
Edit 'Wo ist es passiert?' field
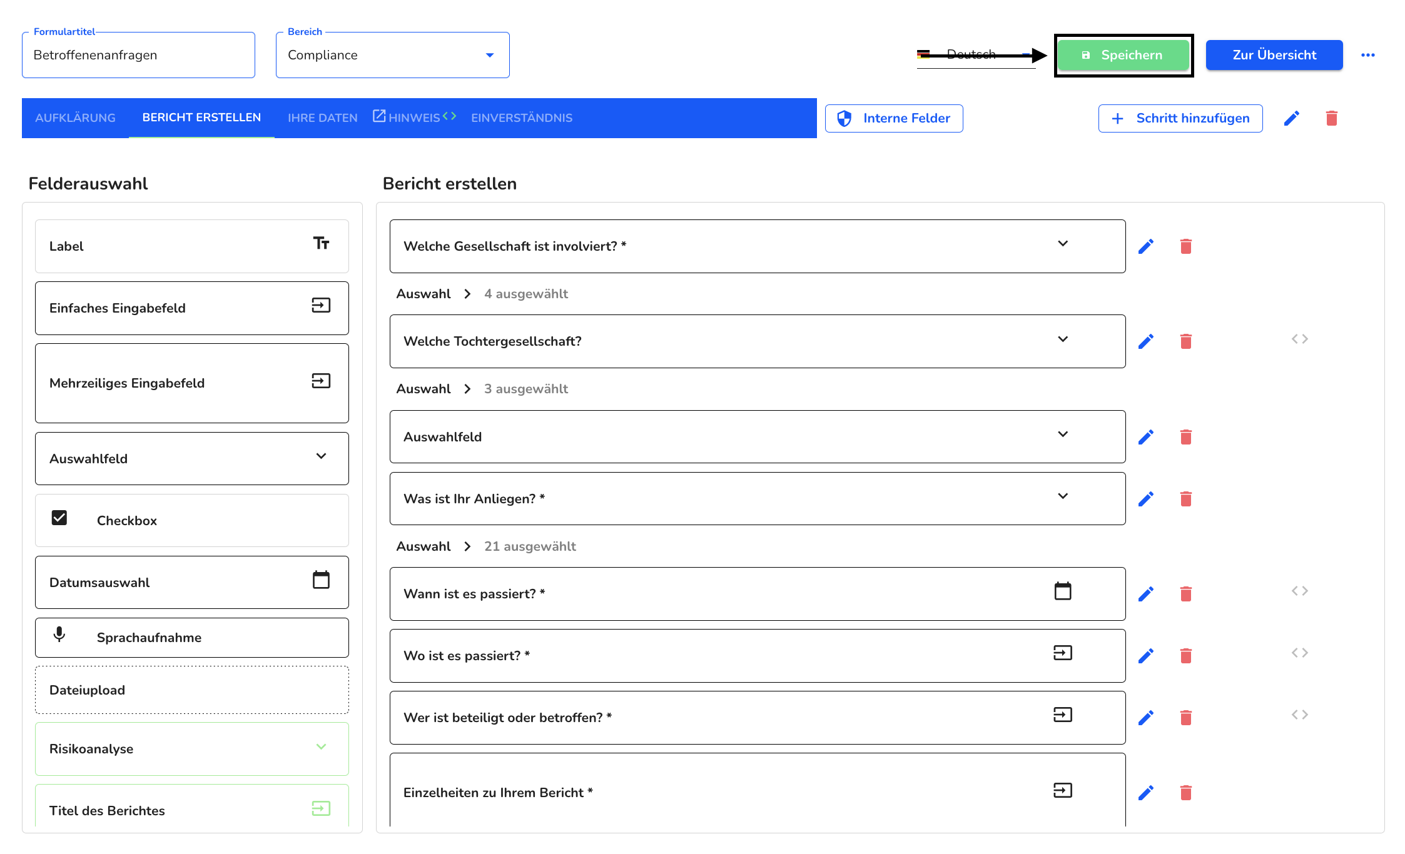pos(1145,656)
